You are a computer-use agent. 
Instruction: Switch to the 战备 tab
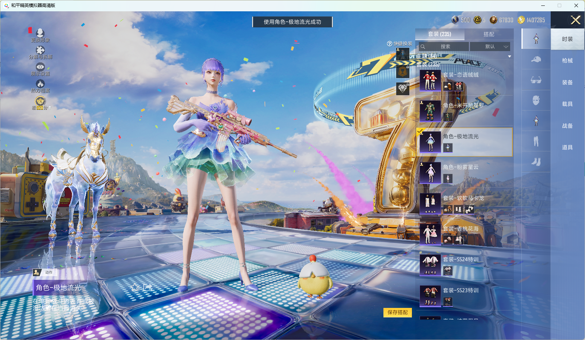click(x=567, y=126)
